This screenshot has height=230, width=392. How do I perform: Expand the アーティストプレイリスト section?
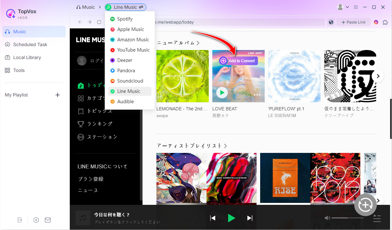click(x=192, y=146)
